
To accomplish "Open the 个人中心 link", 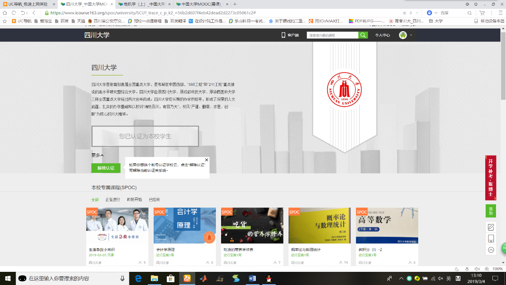I will (382, 35).
